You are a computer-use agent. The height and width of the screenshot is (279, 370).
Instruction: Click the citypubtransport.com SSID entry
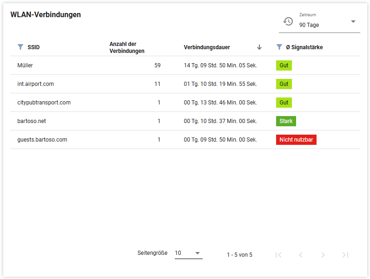point(44,103)
